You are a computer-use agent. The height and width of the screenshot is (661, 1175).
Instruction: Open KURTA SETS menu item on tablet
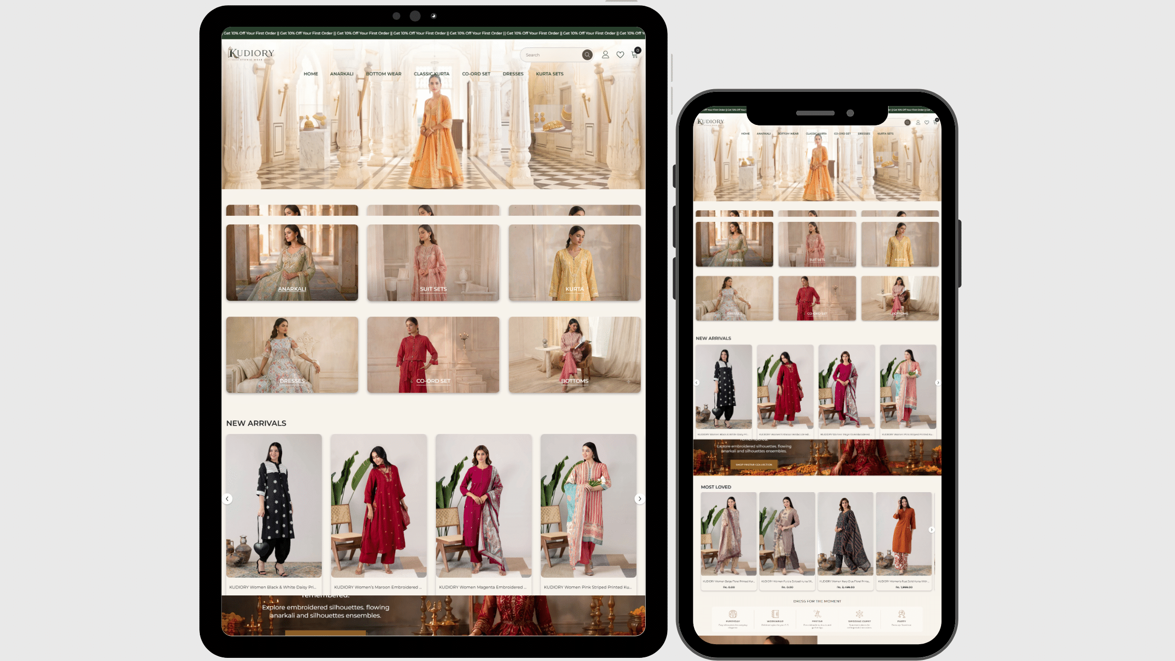[550, 74]
